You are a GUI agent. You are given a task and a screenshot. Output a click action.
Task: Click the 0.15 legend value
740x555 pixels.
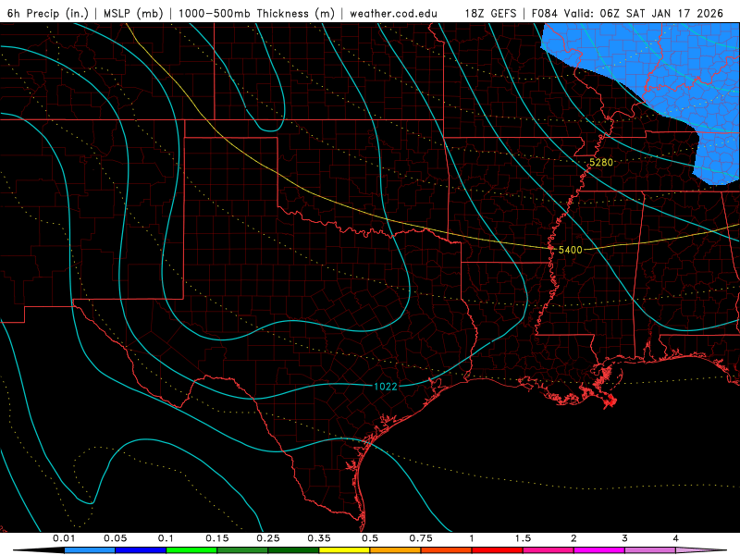[x=217, y=538]
